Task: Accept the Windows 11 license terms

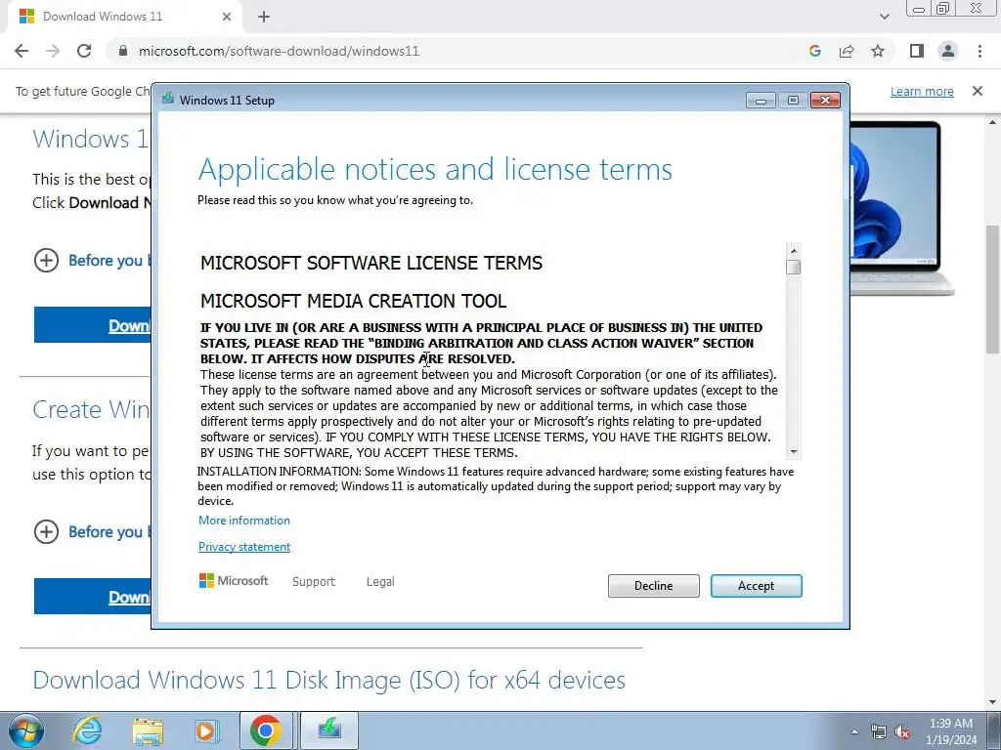Action: coord(756,586)
